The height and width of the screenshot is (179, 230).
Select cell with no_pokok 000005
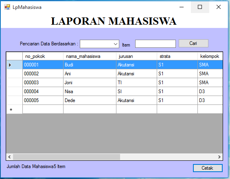point(43,100)
